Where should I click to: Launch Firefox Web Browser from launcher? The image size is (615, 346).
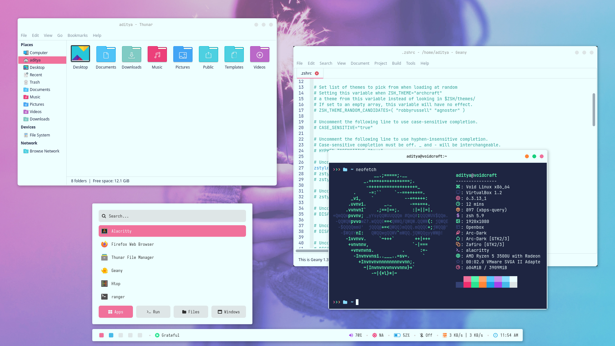pos(133,244)
